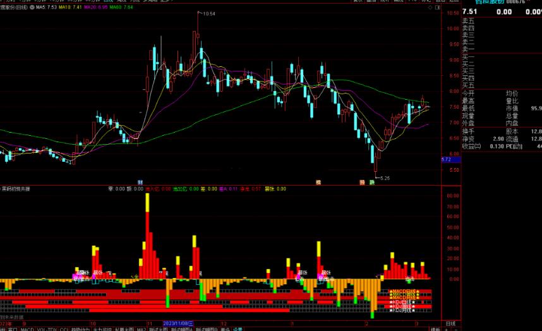The image size is (542, 331).
Task: Click the blue 5.72 price marker on the axis
Action: point(451,160)
